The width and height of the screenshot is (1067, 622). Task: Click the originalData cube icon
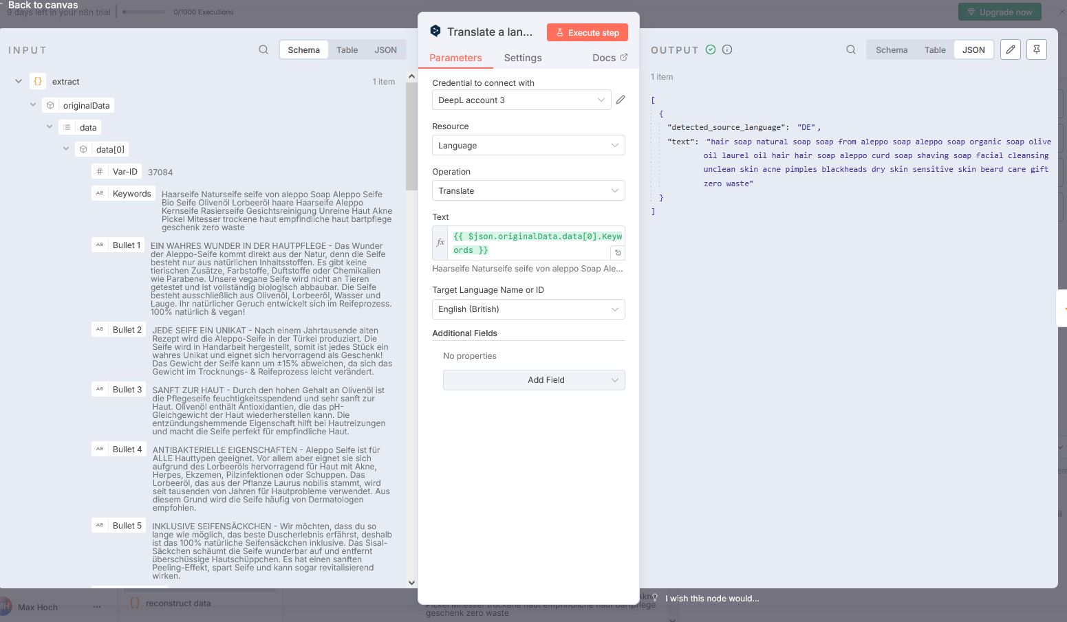(50, 105)
